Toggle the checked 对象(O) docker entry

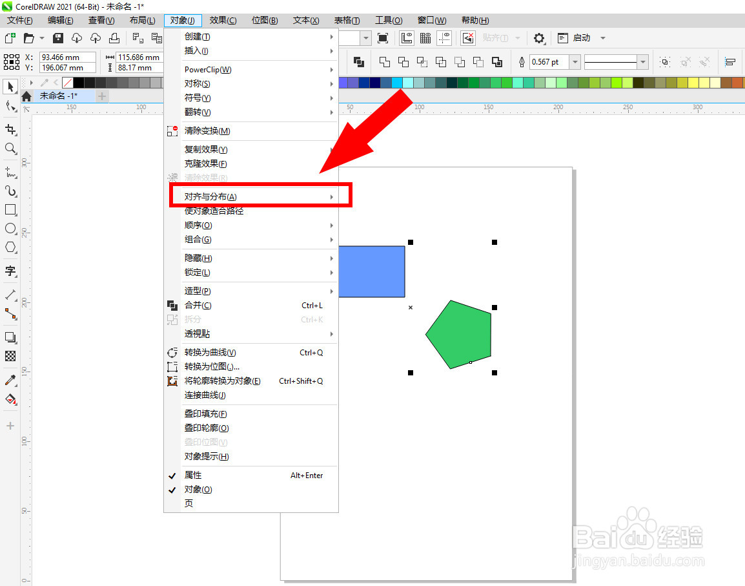(x=251, y=490)
